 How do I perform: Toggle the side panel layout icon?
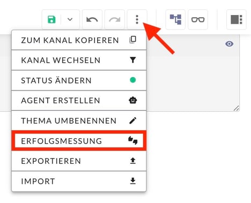[237, 19]
